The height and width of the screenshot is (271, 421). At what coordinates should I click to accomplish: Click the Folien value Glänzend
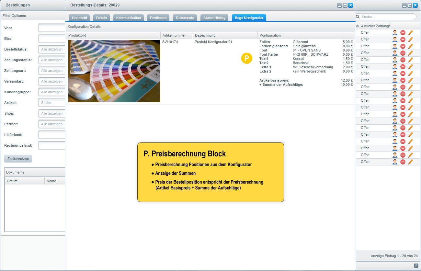(300, 42)
